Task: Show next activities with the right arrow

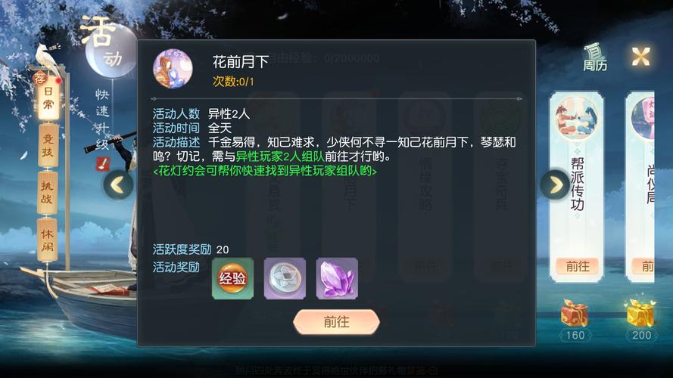Action: [556, 184]
